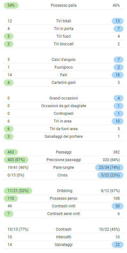The image size is (127, 253).
Task: Click the blue 13 Tiri totali badge
Action: [x=117, y=21]
